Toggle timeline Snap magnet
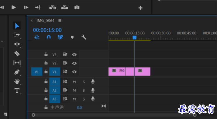Image resolution: width=217 pixels, height=119 pixels. tap(49, 37)
